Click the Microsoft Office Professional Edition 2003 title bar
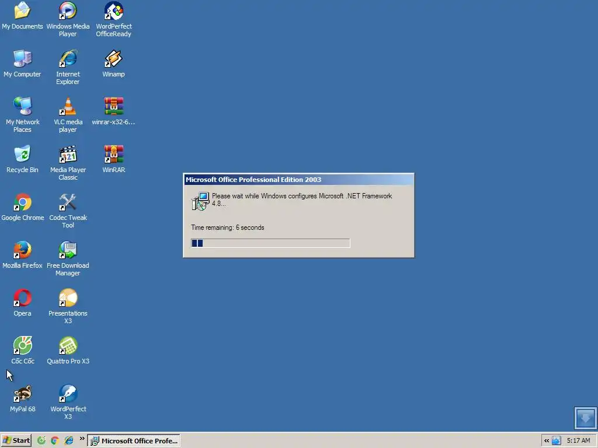 298,180
